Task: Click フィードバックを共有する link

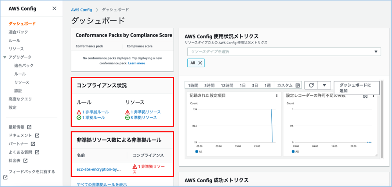Action: click(32, 172)
